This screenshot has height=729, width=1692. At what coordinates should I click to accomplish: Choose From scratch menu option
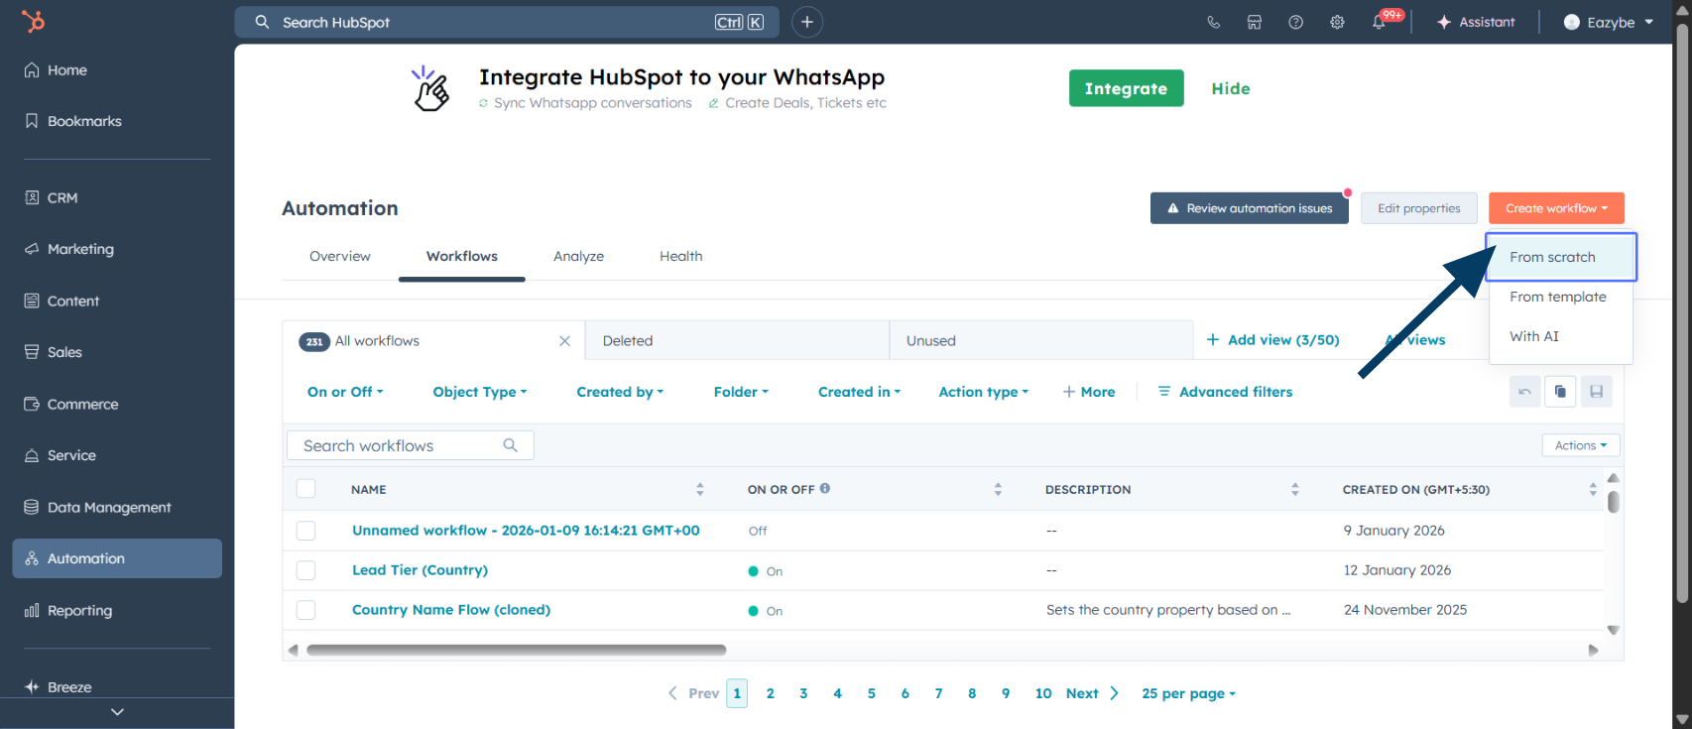1561,257
